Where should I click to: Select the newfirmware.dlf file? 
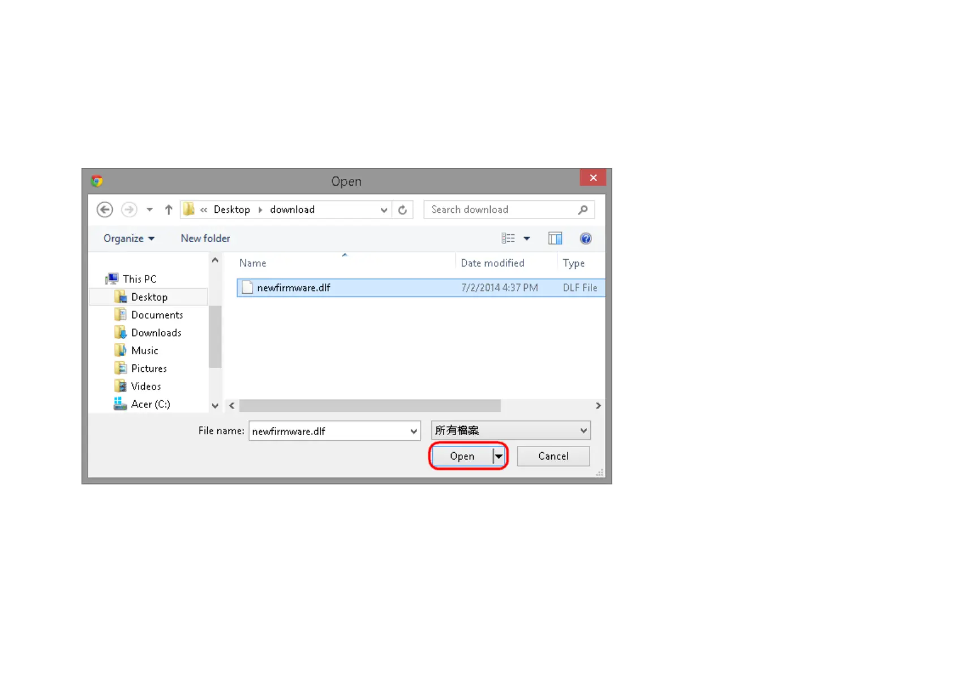click(x=421, y=288)
